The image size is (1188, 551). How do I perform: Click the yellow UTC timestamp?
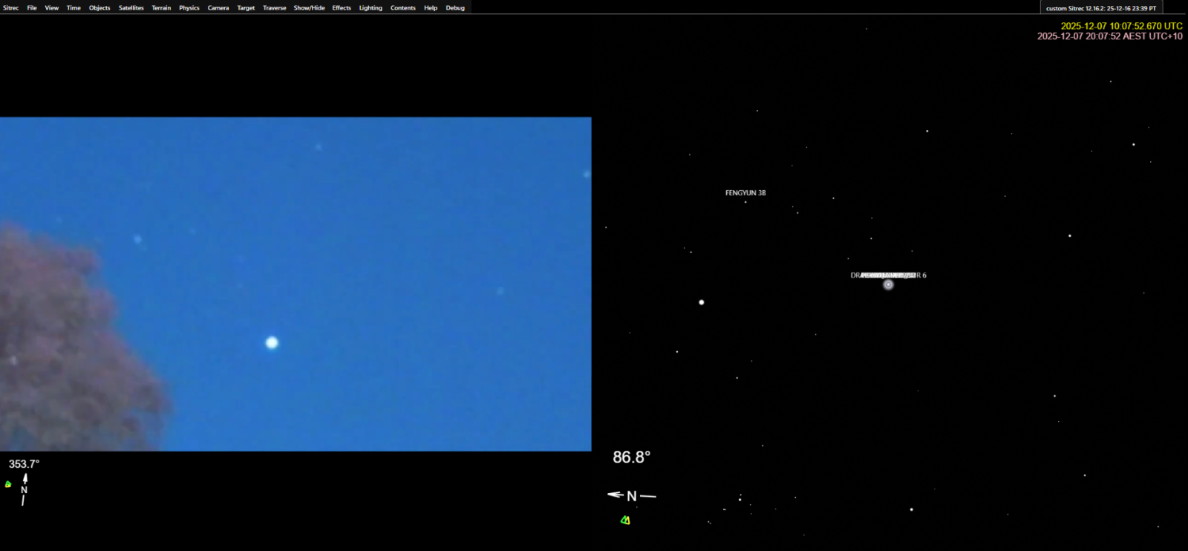[1121, 26]
